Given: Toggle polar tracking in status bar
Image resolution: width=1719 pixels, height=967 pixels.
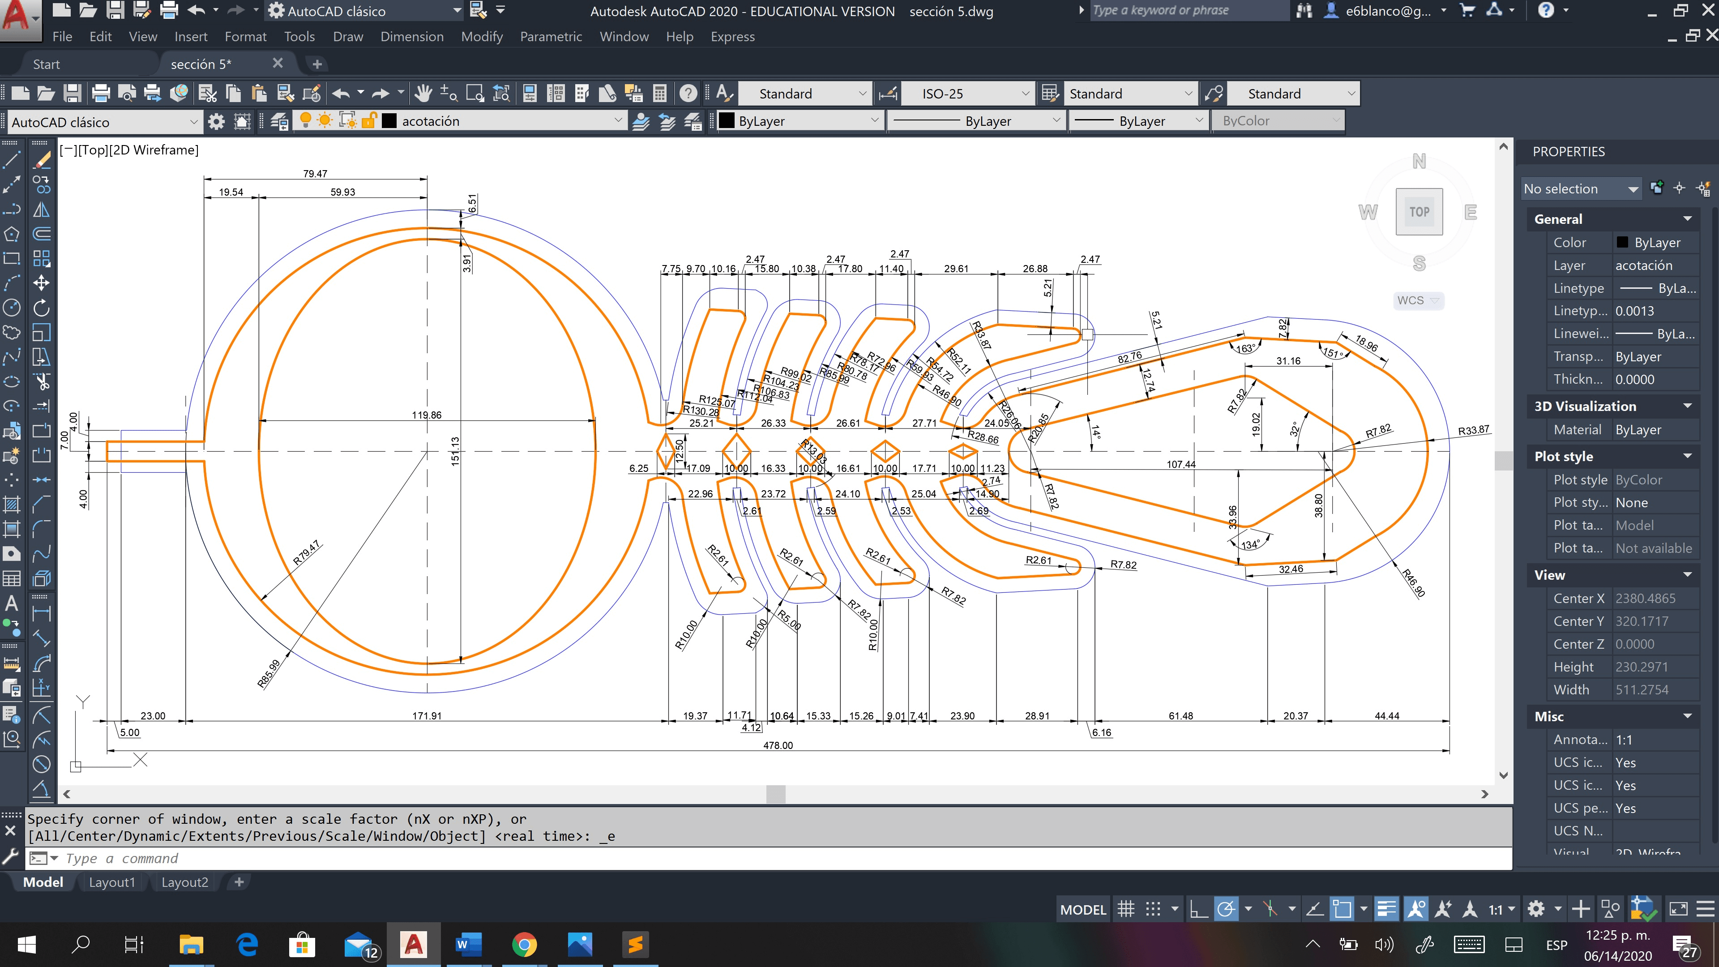Looking at the screenshot, I should click(1226, 909).
